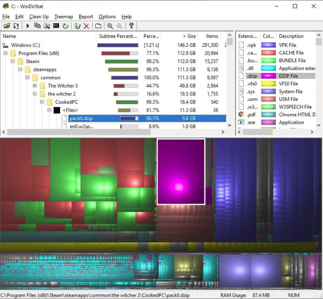The image size is (323, 299).
Task: Open the Treemap menu
Action: 63,17
